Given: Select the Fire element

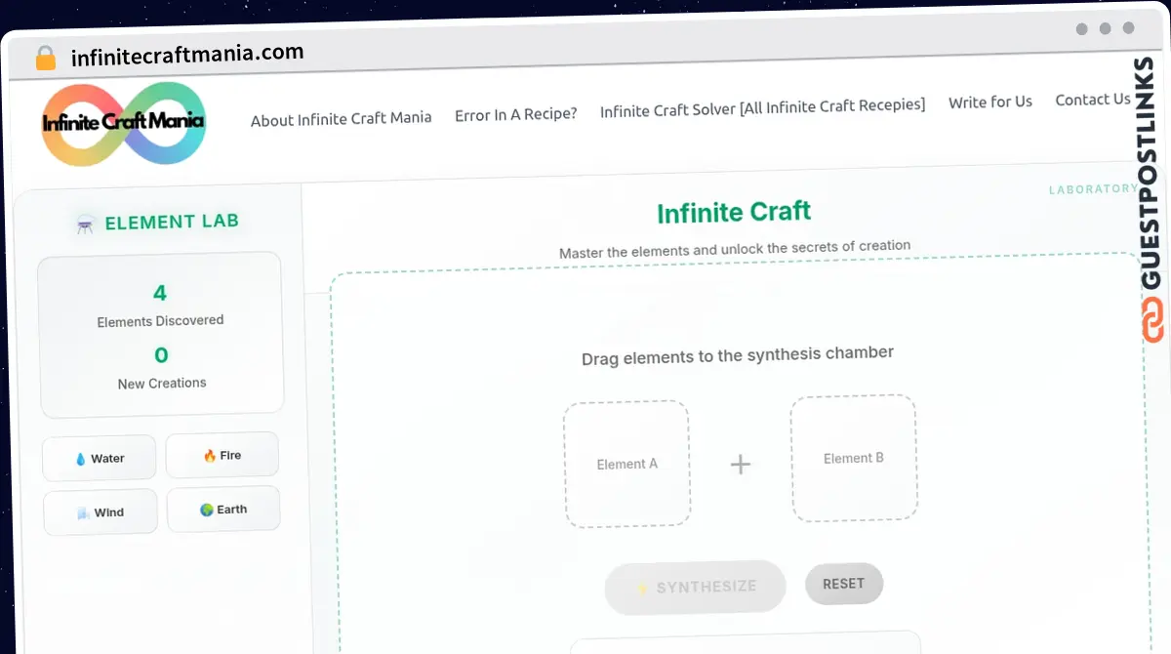Looking at the screenshot, I should [x=222, y=455].
